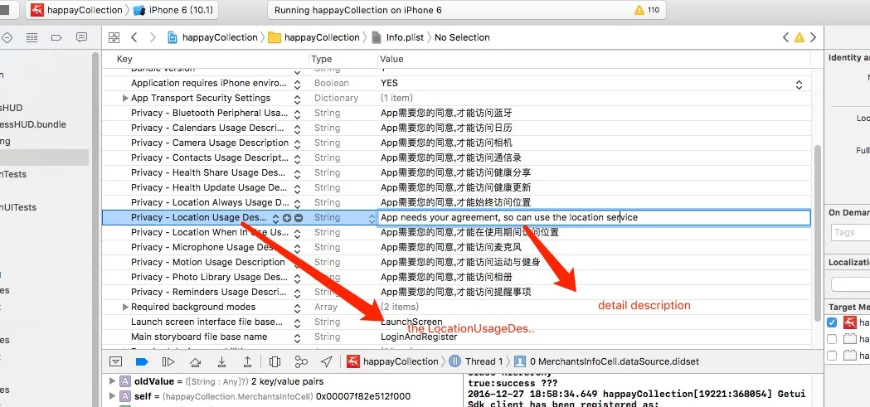Hide the debug area

click(115, 361)
